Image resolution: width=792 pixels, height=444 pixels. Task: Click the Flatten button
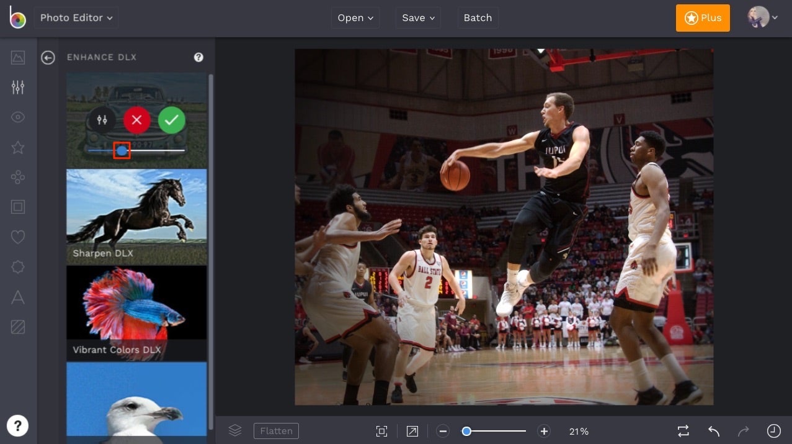tap(276, 430)
